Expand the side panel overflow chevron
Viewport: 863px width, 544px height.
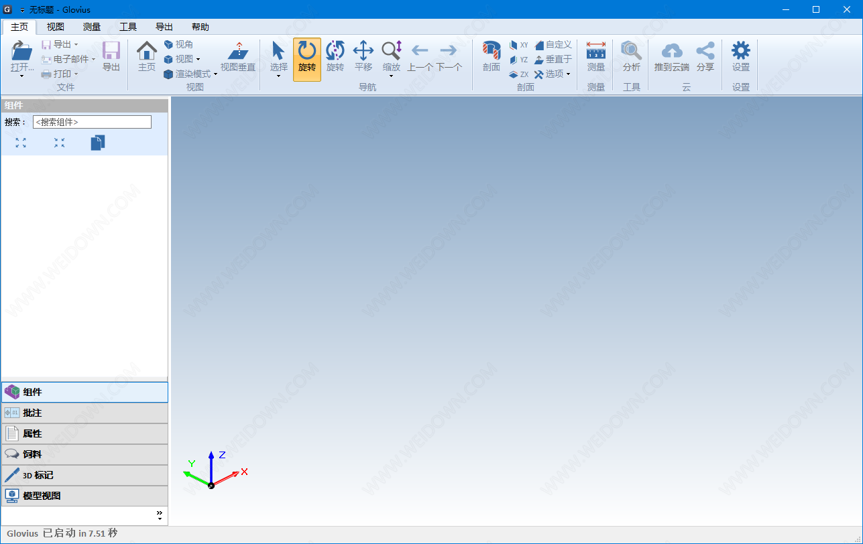[160, 515]
